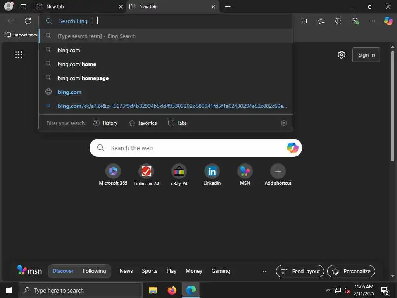Image resolution: width=397 pixels, height=298 pixels.
Task: Open the bing.com/ck/a history URL suggestion
Action: pyautogui.click(x=166, y=106)
